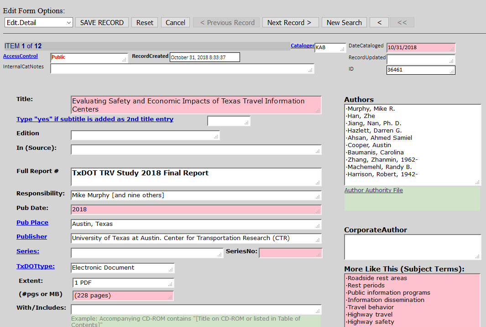This screenshot has width=486, height=327.
Task: Start a New Search
Action: tap(344, 23)
